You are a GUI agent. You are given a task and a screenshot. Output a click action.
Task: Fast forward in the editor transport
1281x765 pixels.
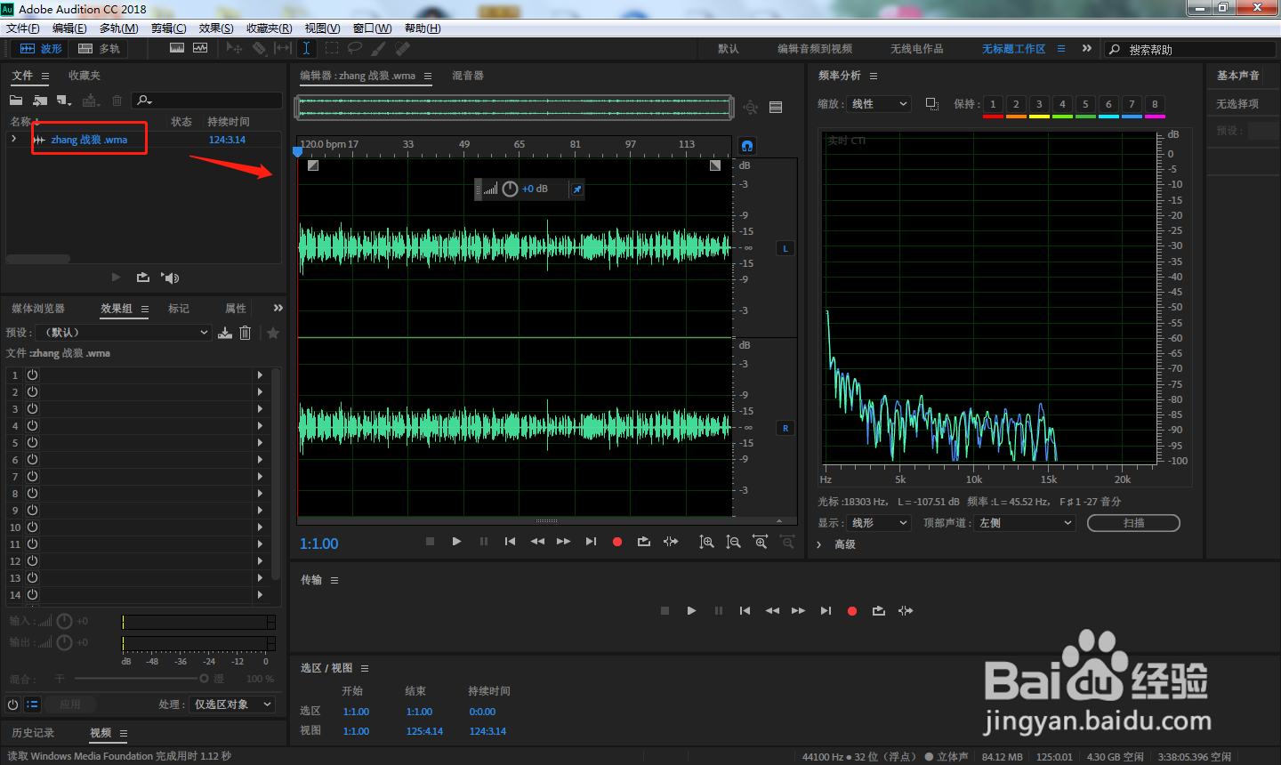click(564, 542)
